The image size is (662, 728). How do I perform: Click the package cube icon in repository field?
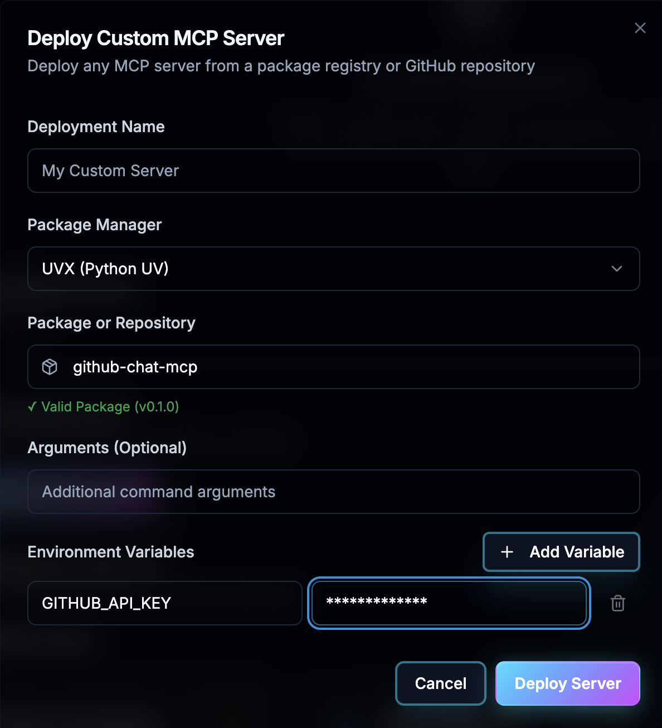tap(50, 367)
